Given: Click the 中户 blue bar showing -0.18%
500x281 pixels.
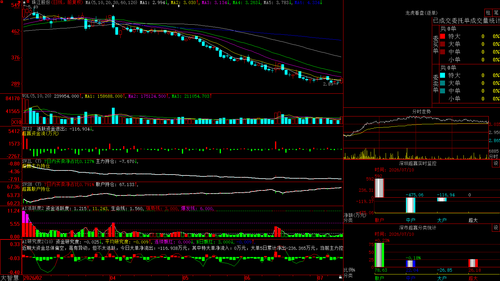Looking at the screenshot, I should coord(411,264).
